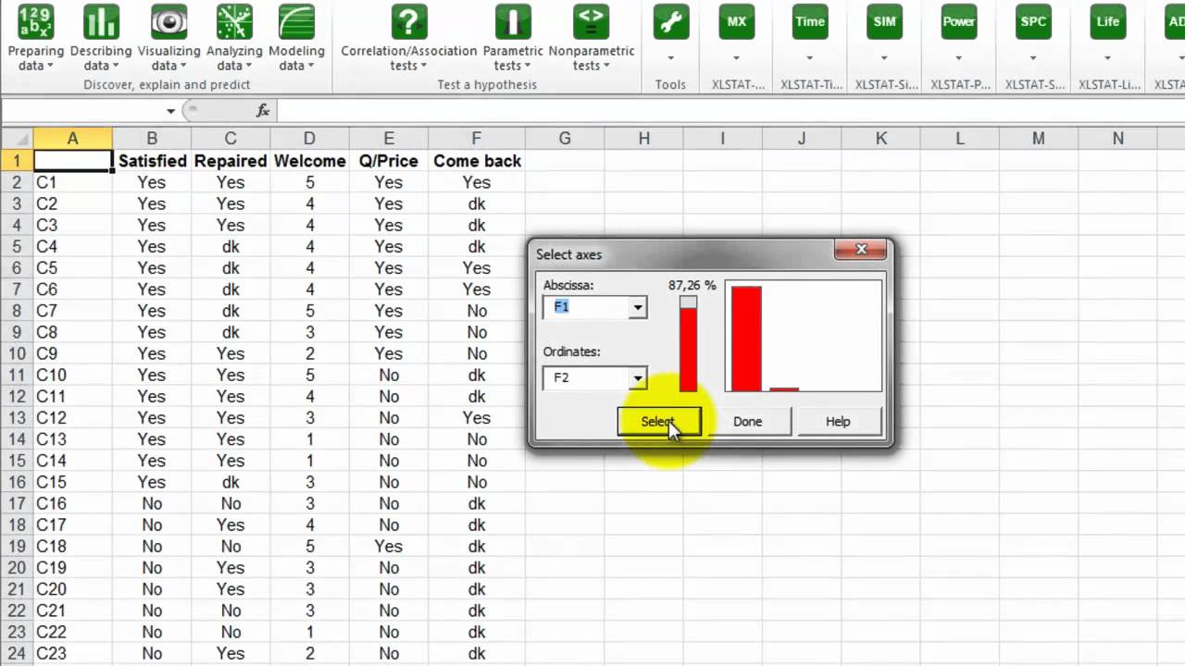The image size is (1185, 666).
Task: Click Repaired value for C4
Action: point(231,247)
